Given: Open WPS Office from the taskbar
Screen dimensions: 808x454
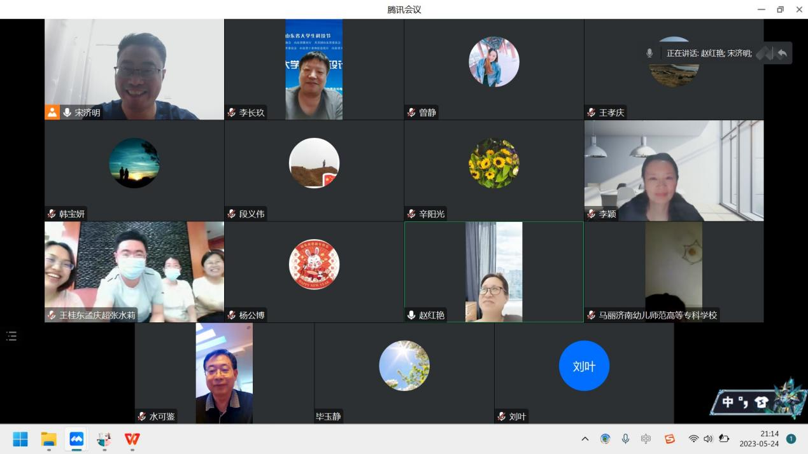Looking at the screenshot, I should pos(132,439).
